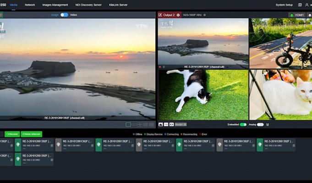Click the 1920x1080P 30Hz resolution text

click(x=192, y=15)
